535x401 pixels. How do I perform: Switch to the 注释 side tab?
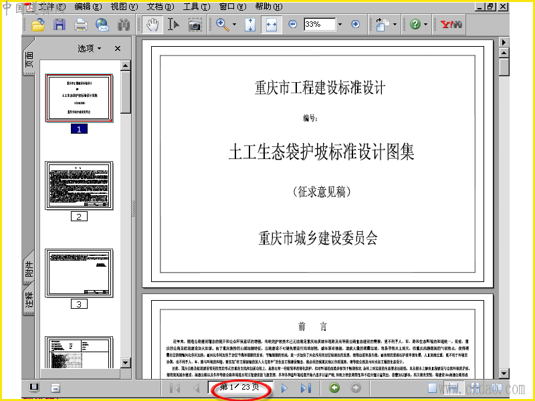pyautogui.click(x=29, y=299)
